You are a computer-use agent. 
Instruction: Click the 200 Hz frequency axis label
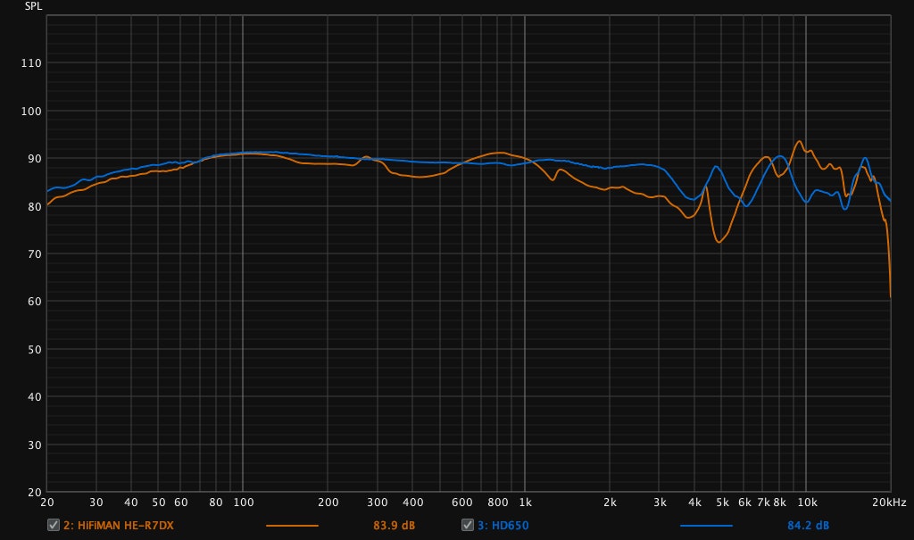pyautogui.click(x=328, y=503)
